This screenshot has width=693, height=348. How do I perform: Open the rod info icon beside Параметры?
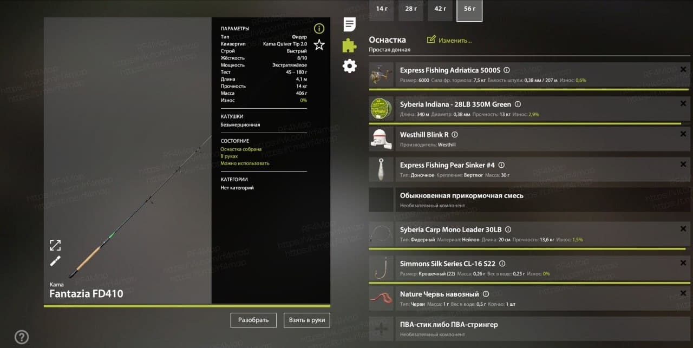319,29
